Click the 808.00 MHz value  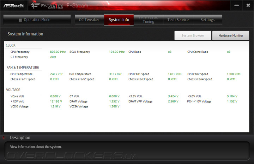[58, 52]
